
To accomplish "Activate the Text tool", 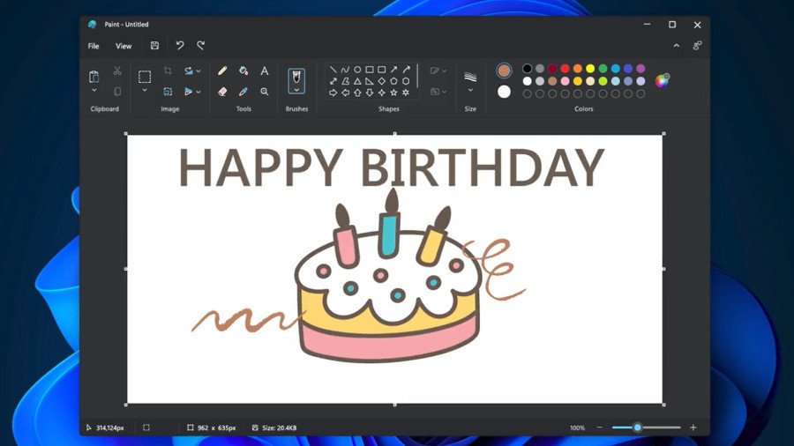I will click(264, 71).
